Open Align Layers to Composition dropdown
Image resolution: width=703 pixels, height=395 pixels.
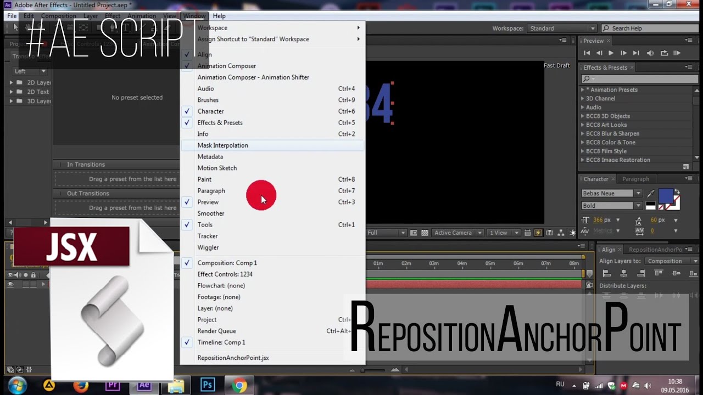(x=671, y=261)
